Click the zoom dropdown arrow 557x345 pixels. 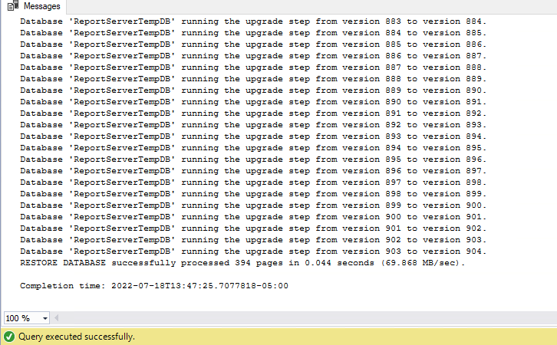pos(44,318)
